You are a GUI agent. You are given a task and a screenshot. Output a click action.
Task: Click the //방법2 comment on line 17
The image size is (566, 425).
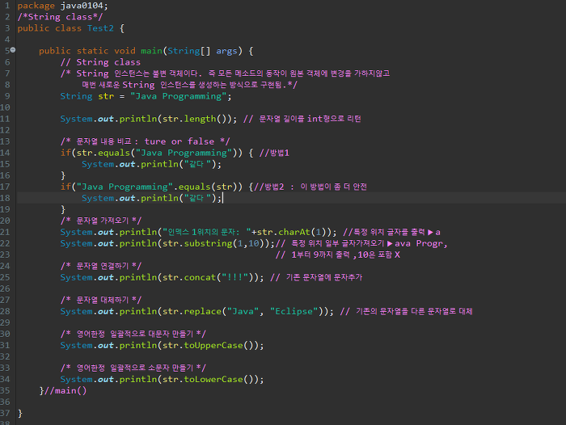click(x=310, y=187)
